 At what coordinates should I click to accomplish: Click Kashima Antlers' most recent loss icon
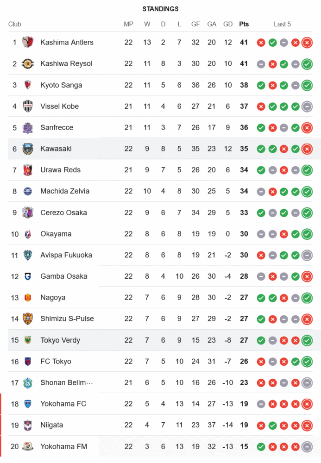pos(307,43)
